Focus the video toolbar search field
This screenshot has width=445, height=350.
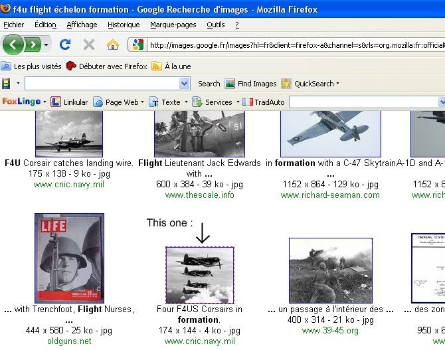tap(102, 84)
